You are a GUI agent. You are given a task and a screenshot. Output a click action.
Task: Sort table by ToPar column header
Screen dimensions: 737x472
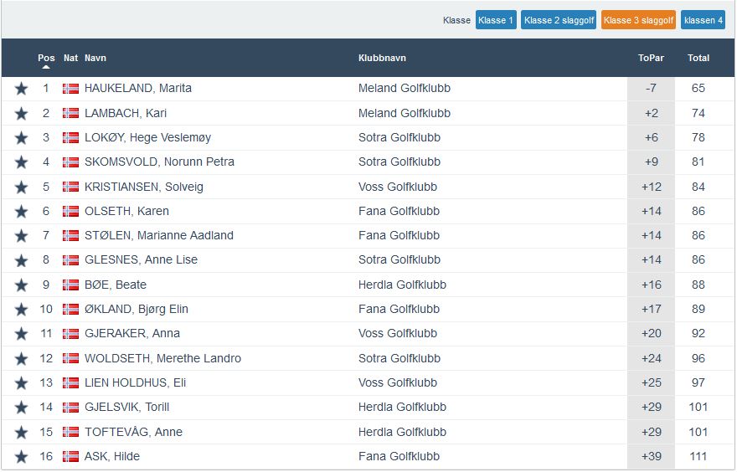click(650, 58)
